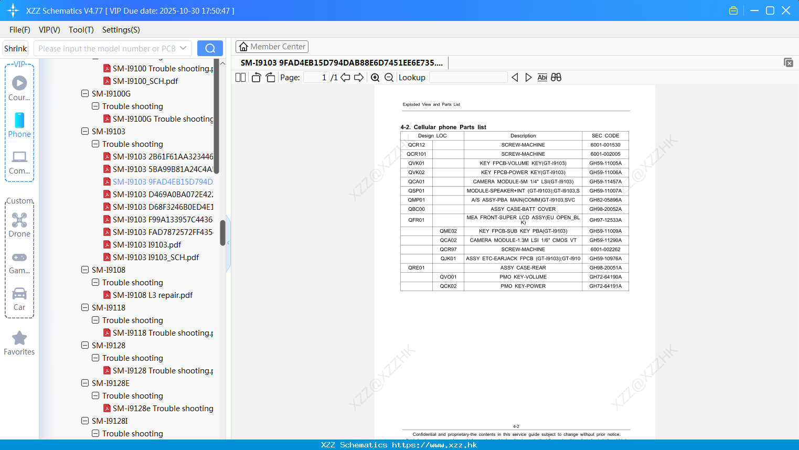Select the SM-I9103 9FAD4EB15D794 document tab
799x450 pixels.
click(x=342, y=63)
